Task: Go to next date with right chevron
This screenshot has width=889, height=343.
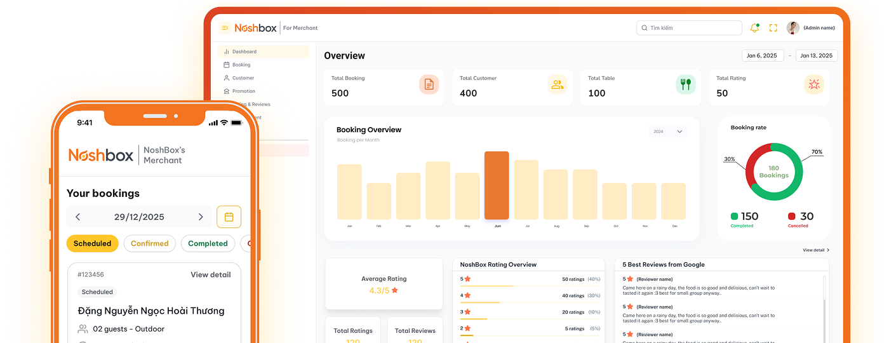Action: click(201, 217)
